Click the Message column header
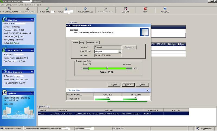The height and width of the screenshot is (131, 217). tap(109, 110)
